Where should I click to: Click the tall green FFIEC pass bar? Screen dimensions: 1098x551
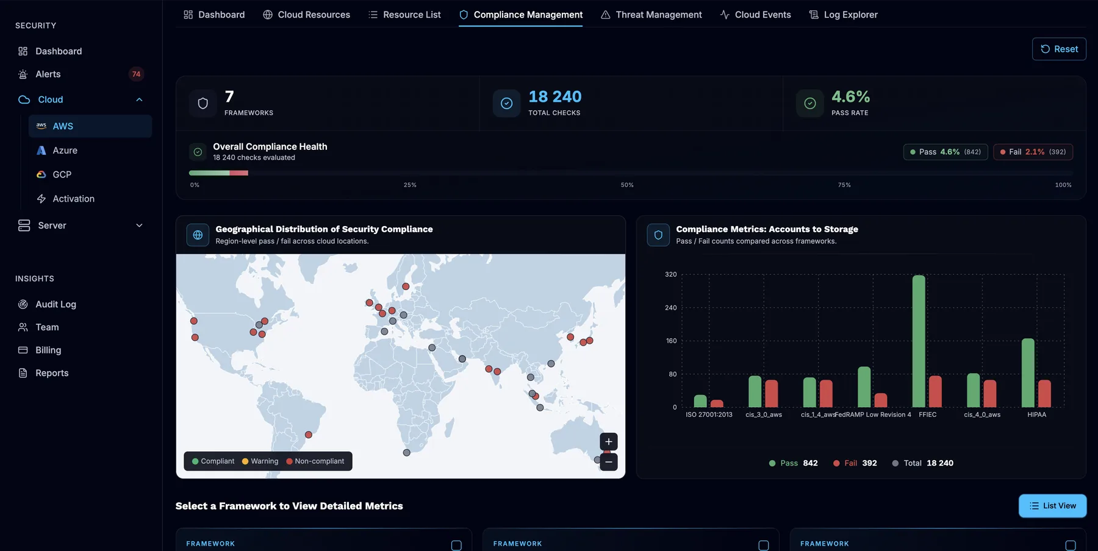pos(919,341)
